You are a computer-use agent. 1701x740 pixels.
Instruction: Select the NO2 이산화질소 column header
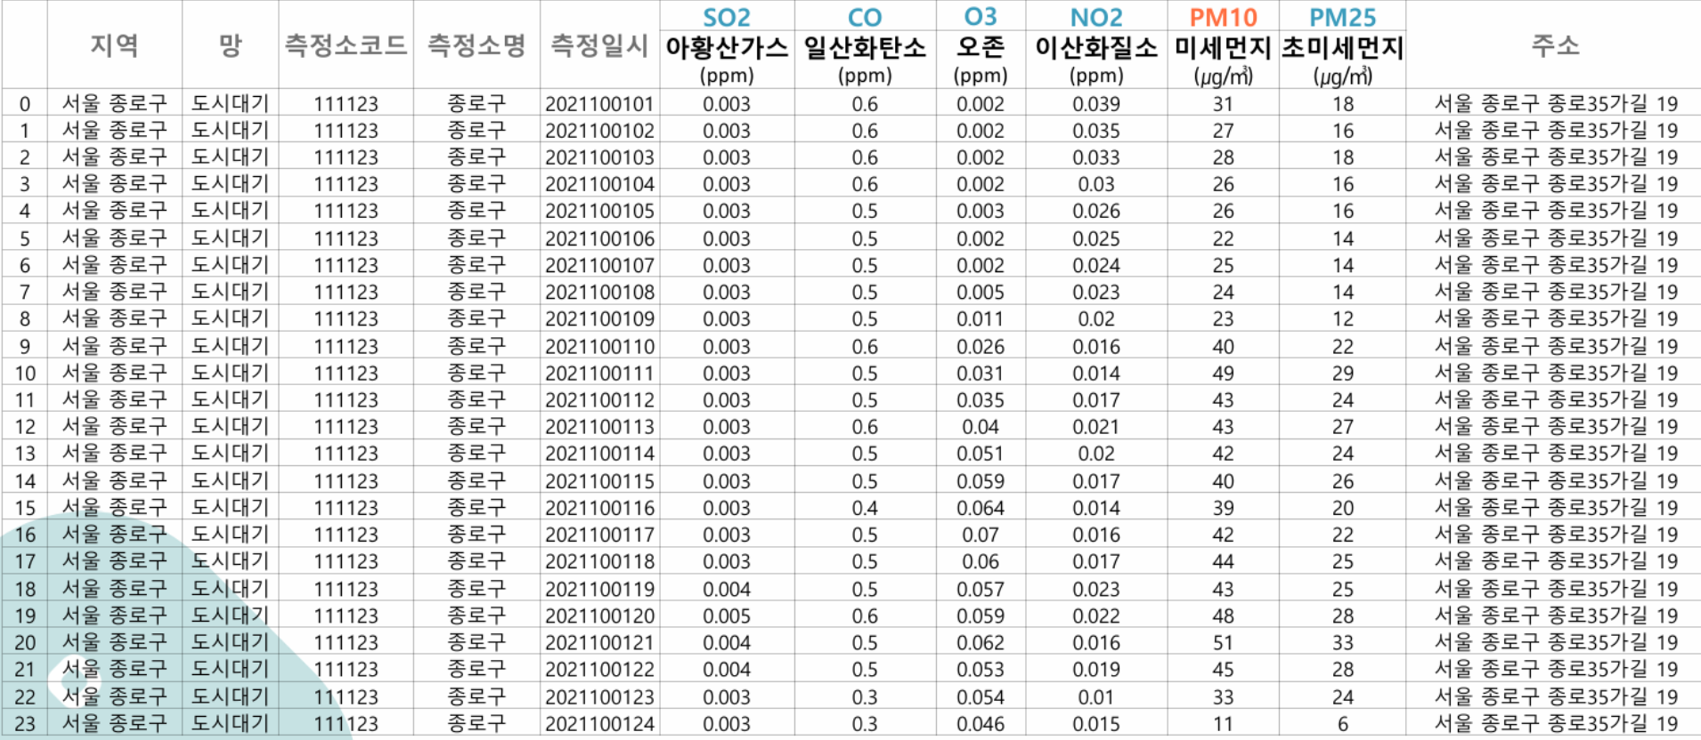(1096, 45)
